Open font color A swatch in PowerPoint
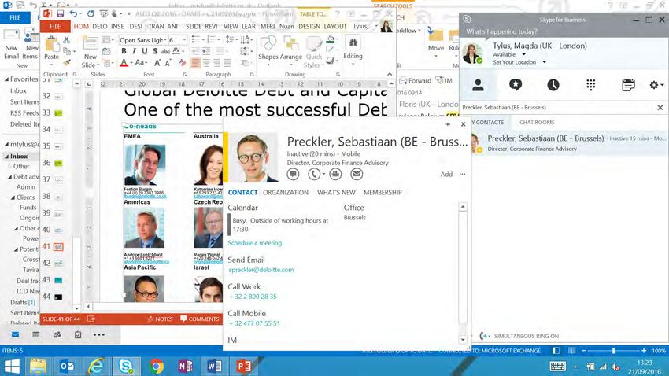The width and height of the screenshot is (669, 376). click(124, 63)
